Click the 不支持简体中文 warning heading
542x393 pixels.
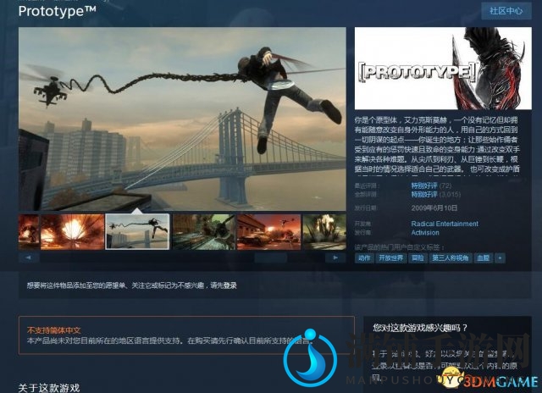point(54,330)
